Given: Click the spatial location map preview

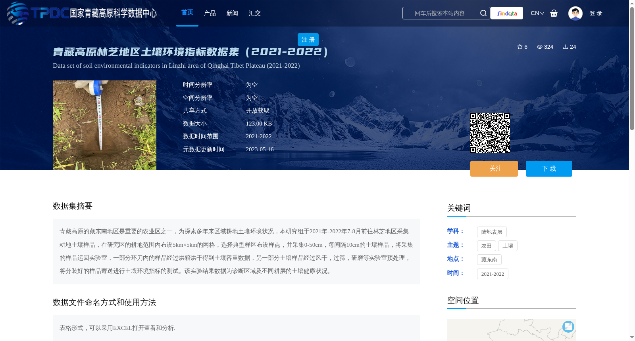Looking at the screenshot, I should [512, 330].
